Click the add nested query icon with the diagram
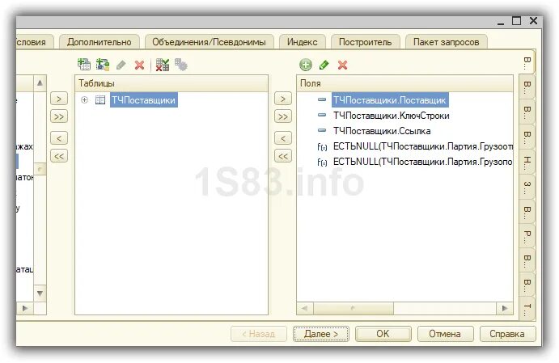 coord(103,65)
